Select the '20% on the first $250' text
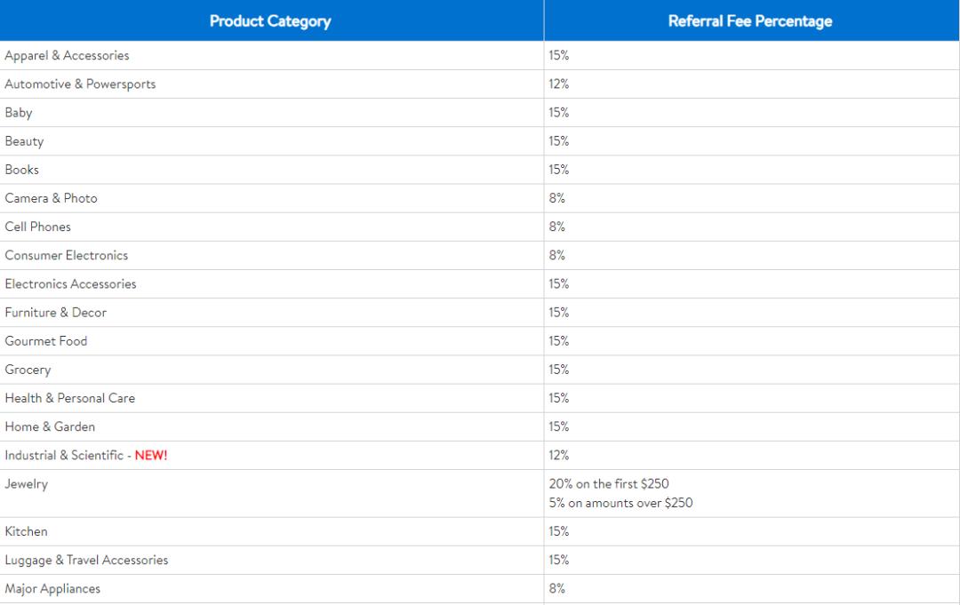This screenshot has width=960, height=605. coord(609,484)
